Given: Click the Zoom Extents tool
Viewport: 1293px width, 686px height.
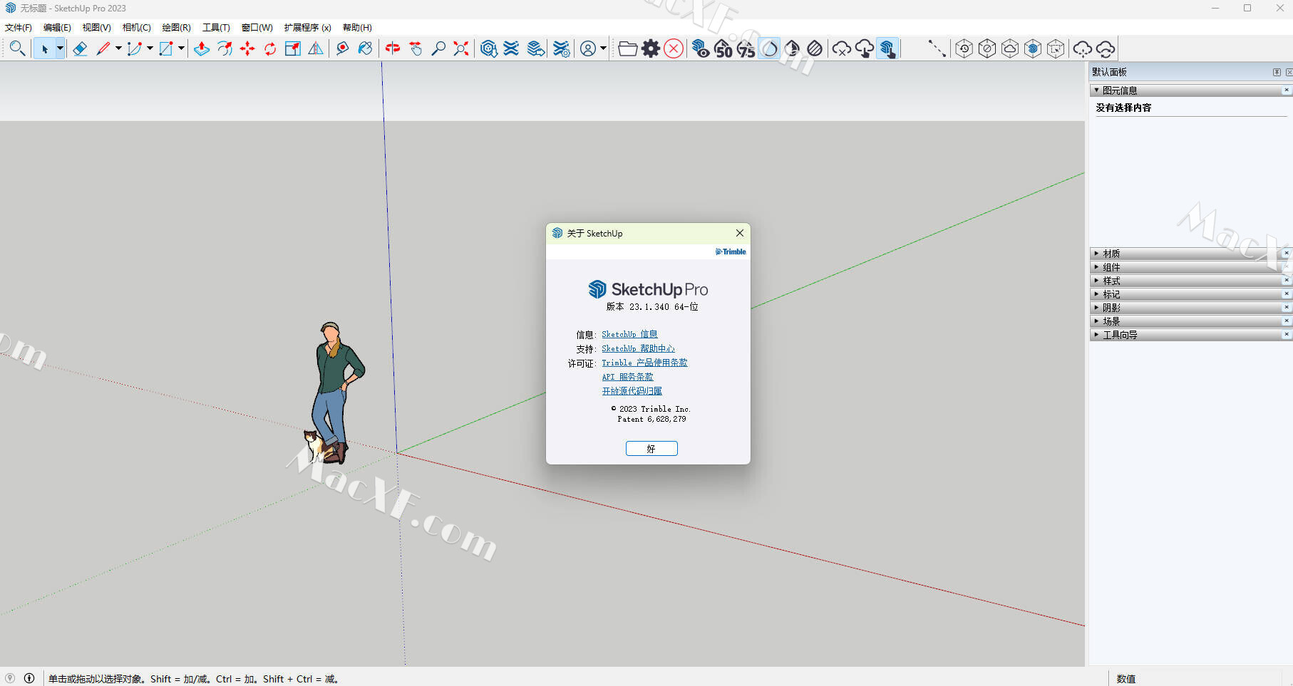Looking at the screenshot, I should click(x=461, y=48).
